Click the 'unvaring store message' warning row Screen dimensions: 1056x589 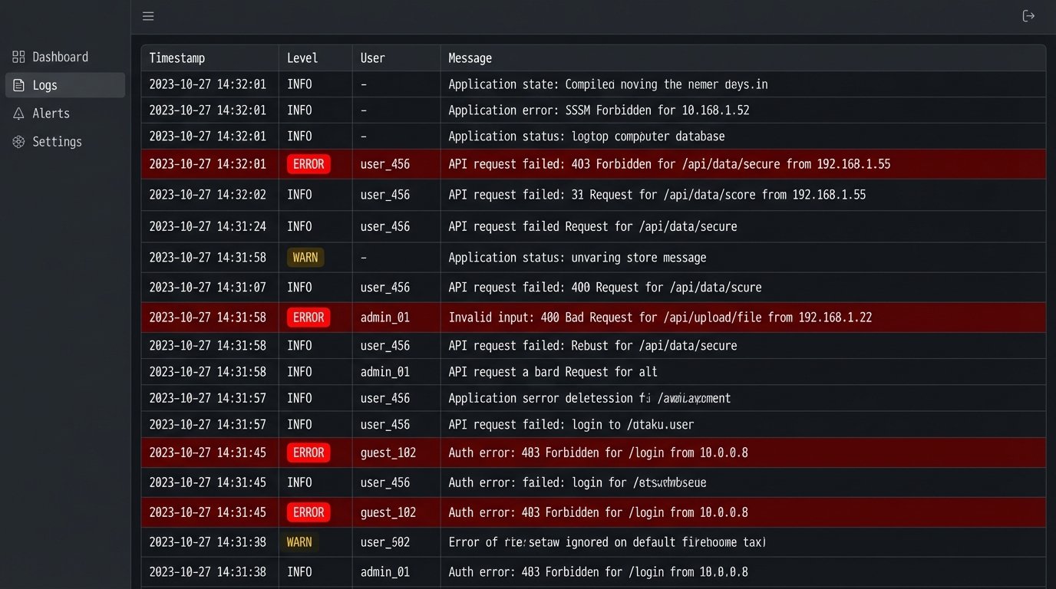coord(577,258)
